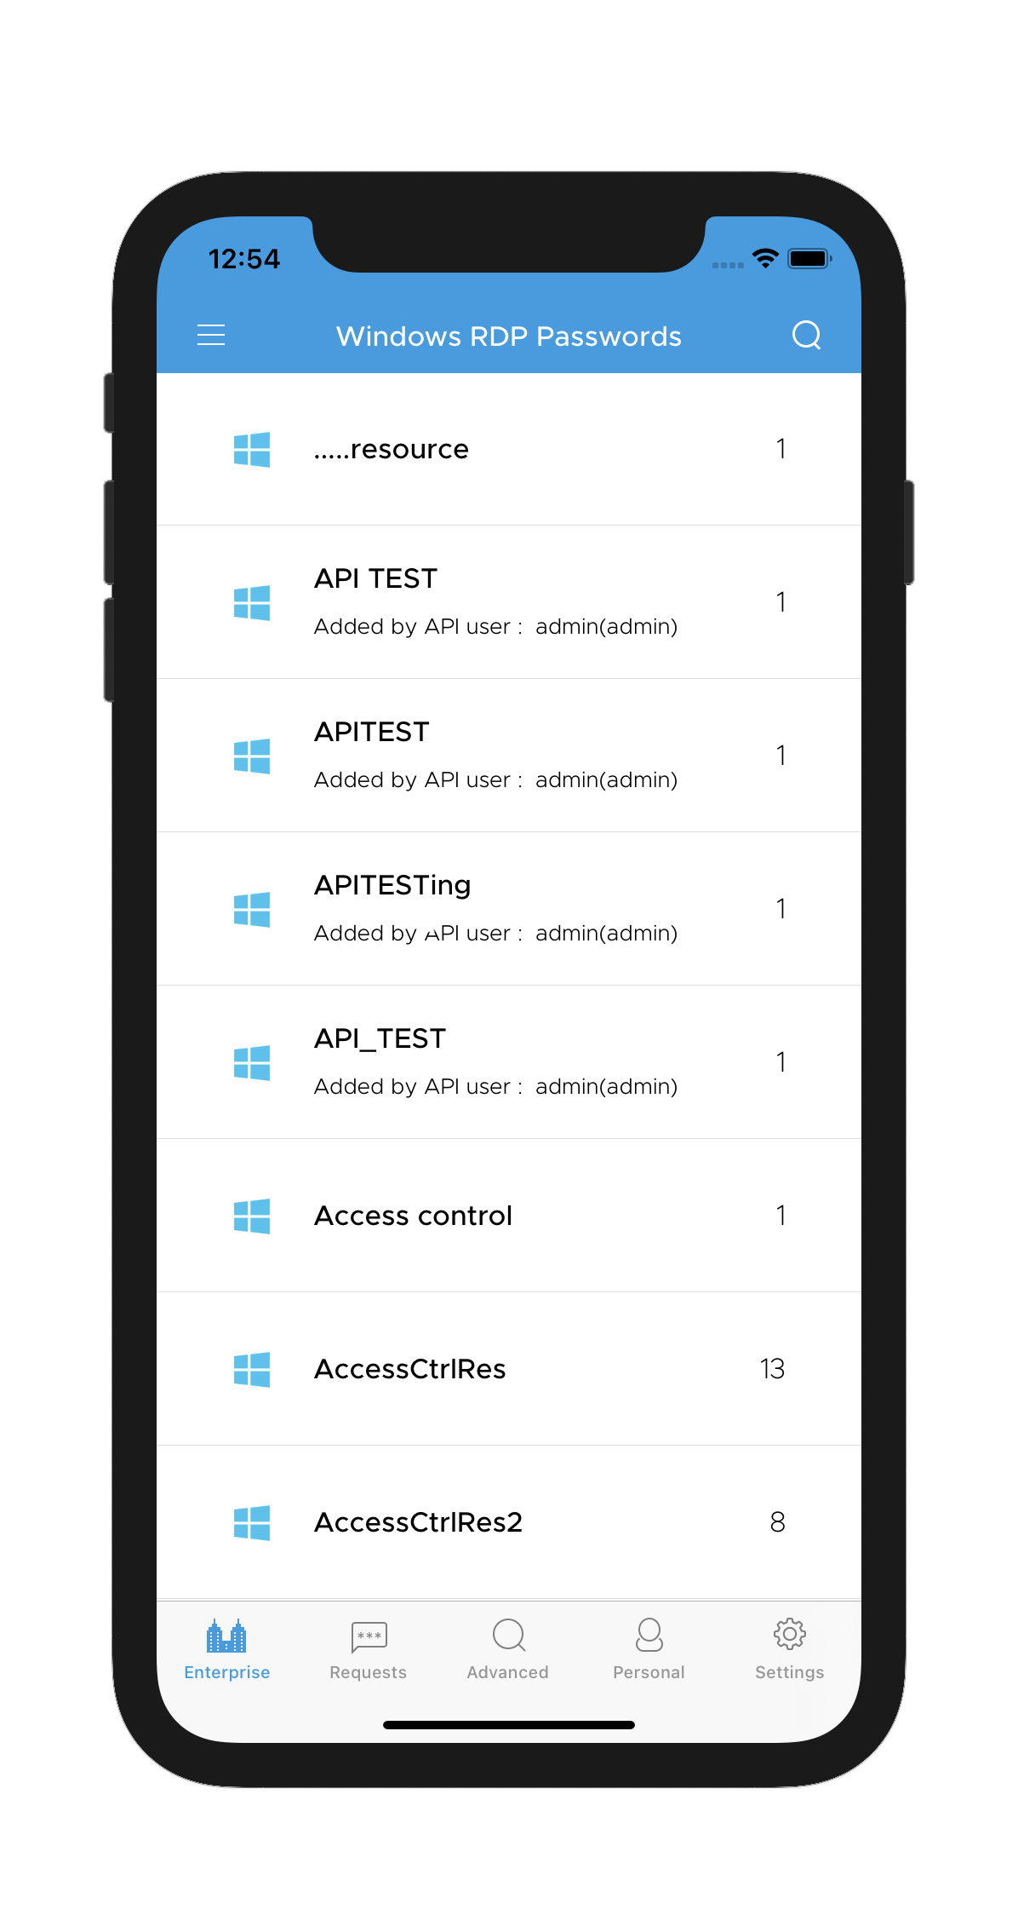Select the APITESTing resource row
1018x1915 pixels.
click(509, 909)
